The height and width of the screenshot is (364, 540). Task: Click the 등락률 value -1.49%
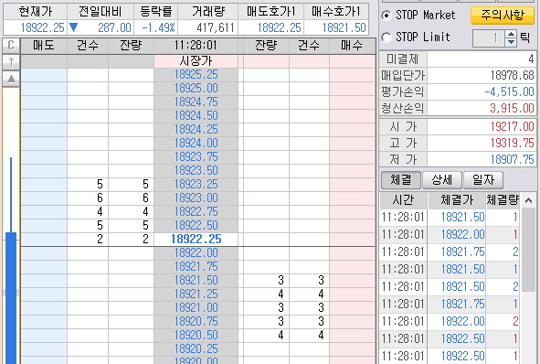click(158, 28)
